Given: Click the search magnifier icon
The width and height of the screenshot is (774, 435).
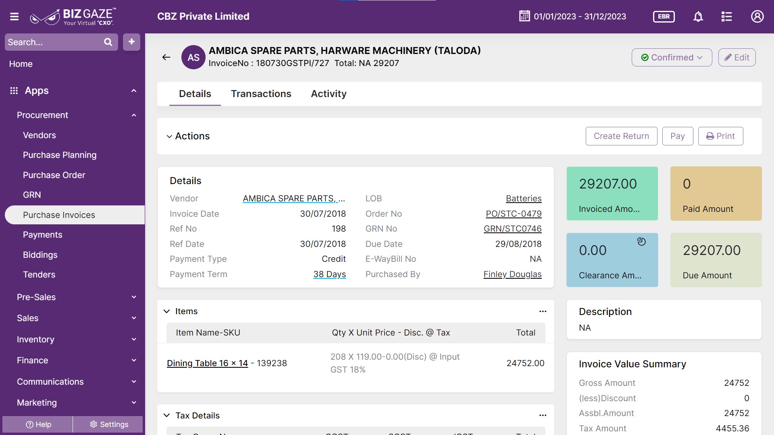Looking at the screenshot, I should pyautogui.click(x=108, y=42).
